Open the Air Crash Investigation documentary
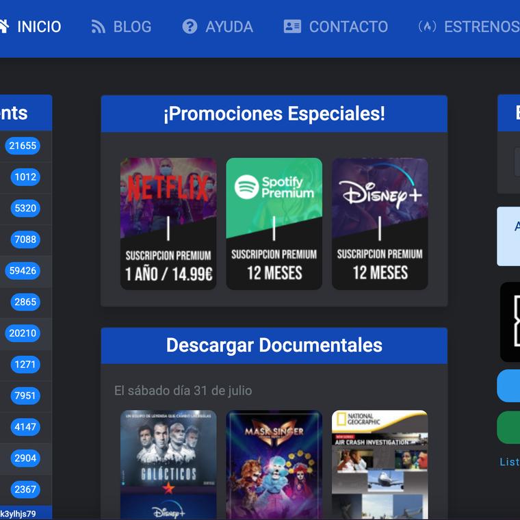Image resolution: width=520 pixels, height=520 pixels. point(380,464)
